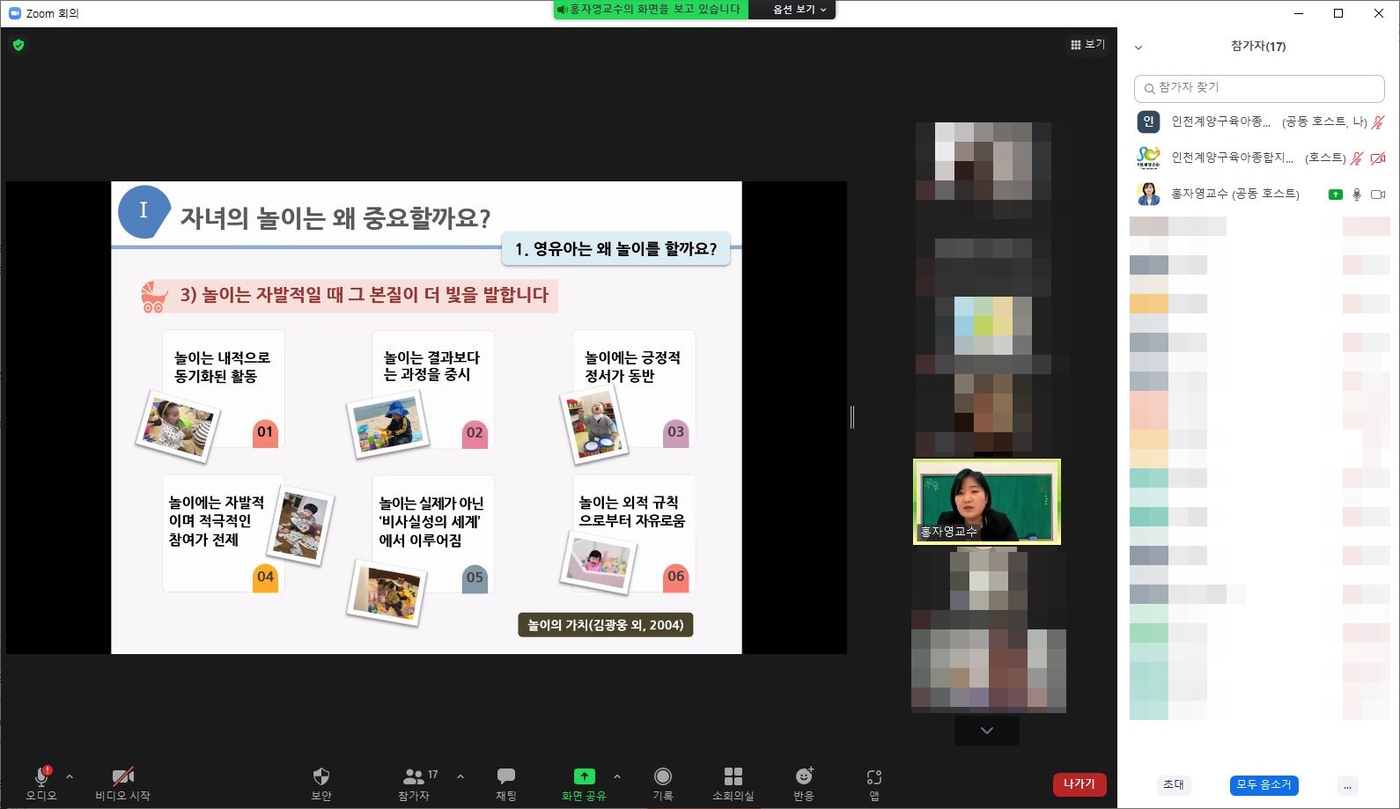Expand audio options arrow next to 오디오

70,776
